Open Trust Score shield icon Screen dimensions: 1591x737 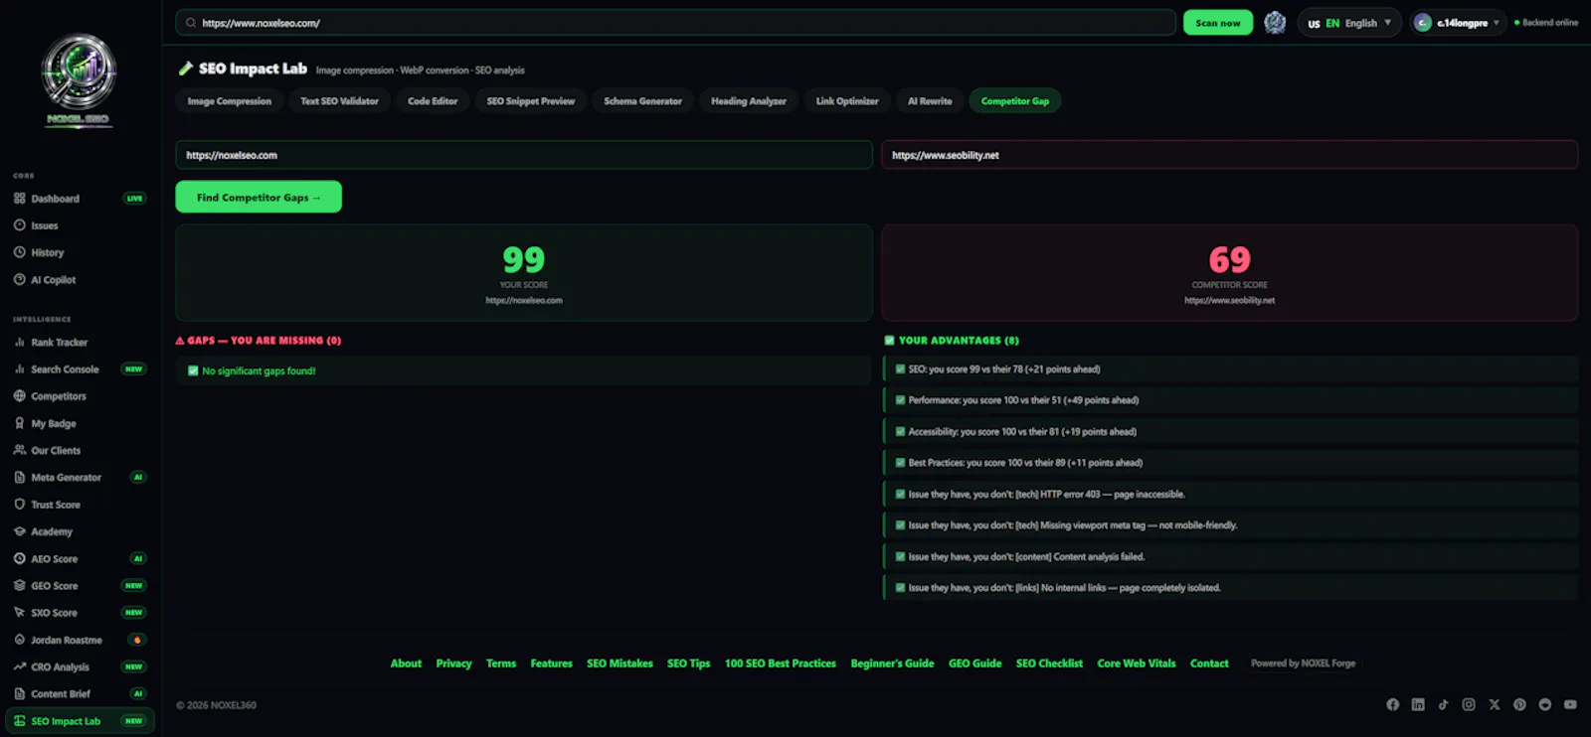[19, 505]
